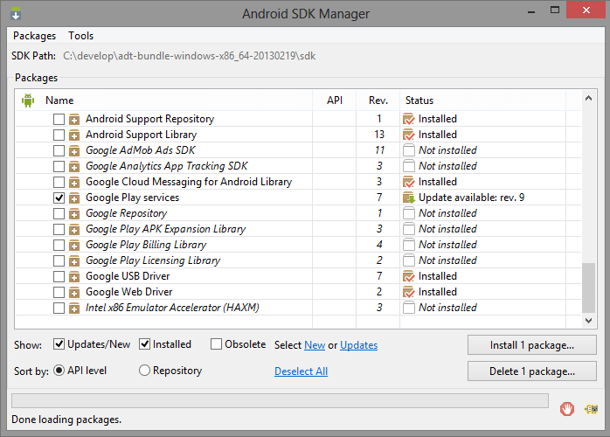Click the Intel x86 Emulator Accelerator package icon
The image size is (610, 437).
point(74,308)
